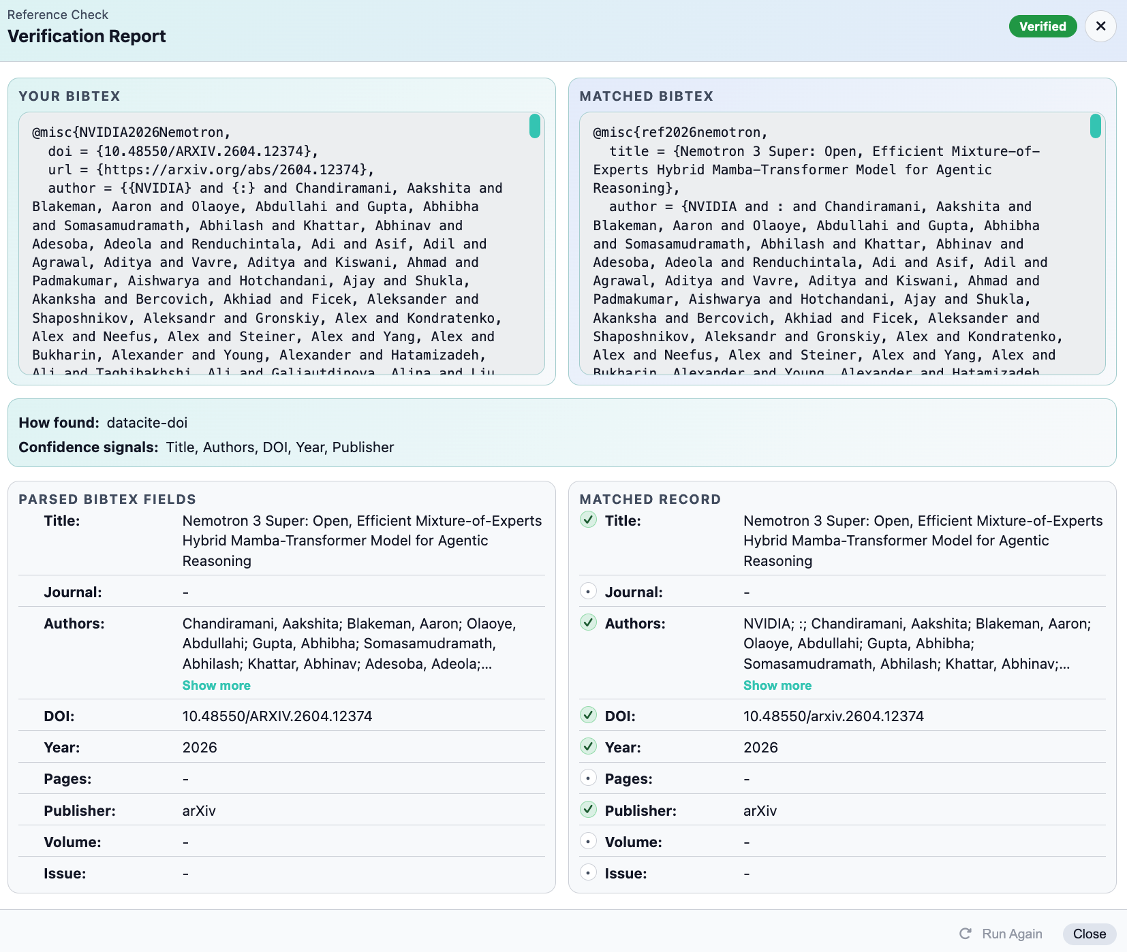The image size is (1127, 952).
Task: Click the Title check icon in Matched Record
Action: [588, 520]
